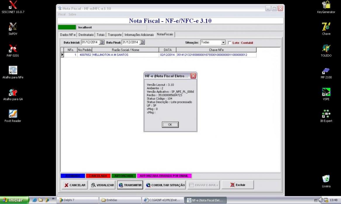Open the PAF 0201 desktop icon
The width and height of the screenshot is (341, 204).
pos(13,50)
